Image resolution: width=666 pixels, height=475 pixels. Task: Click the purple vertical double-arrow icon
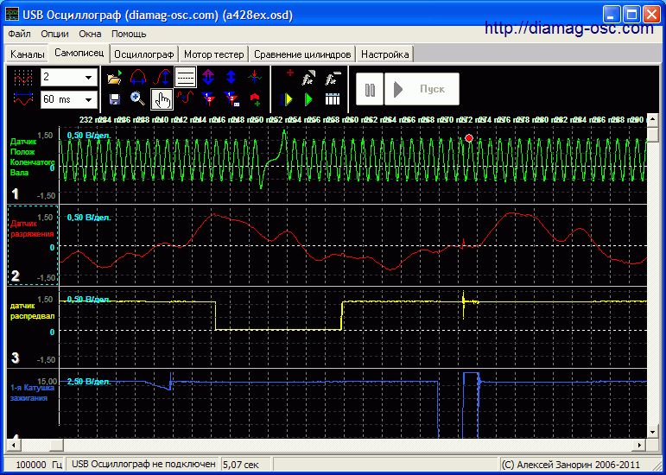(208, 78)
